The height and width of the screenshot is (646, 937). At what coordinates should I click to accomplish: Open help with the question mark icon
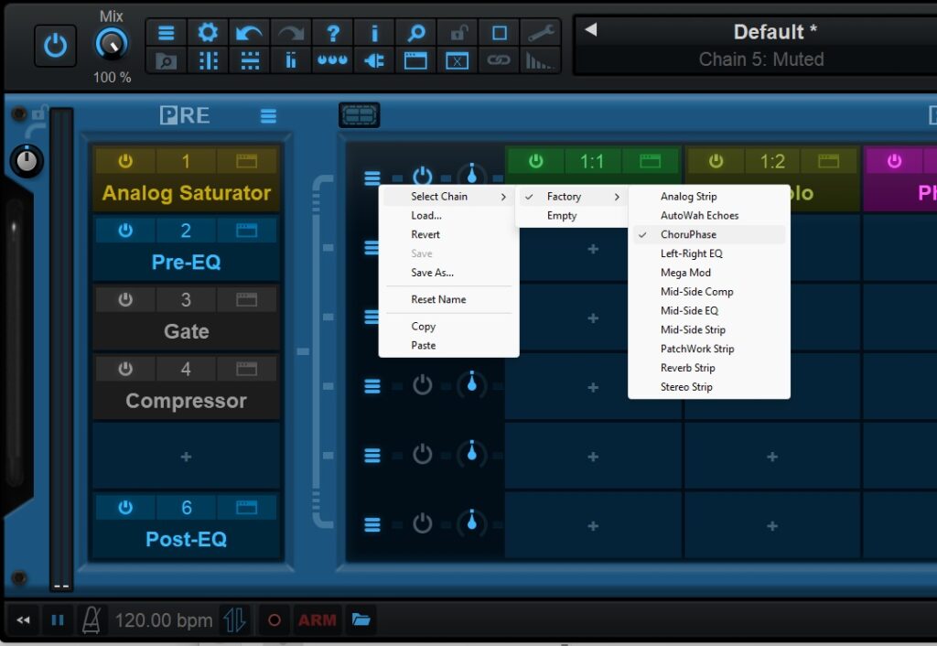(x=333, y=34)
